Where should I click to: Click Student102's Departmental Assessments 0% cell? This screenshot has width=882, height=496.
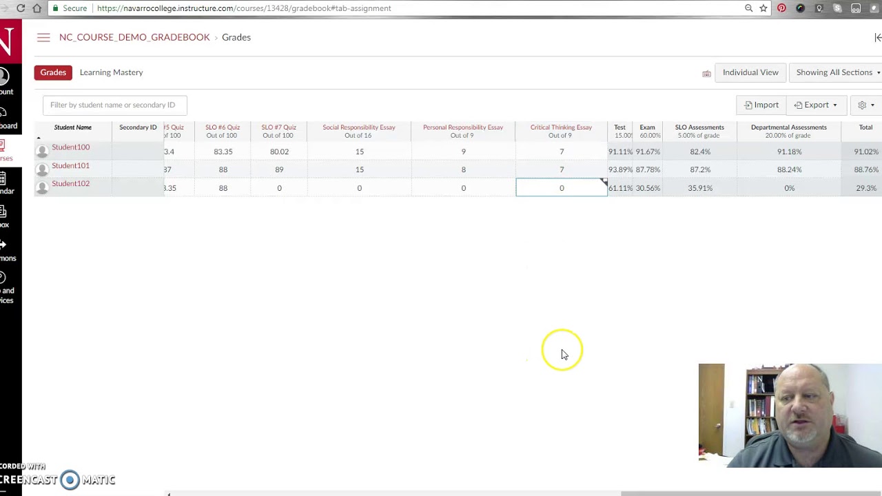pos(789,188)
